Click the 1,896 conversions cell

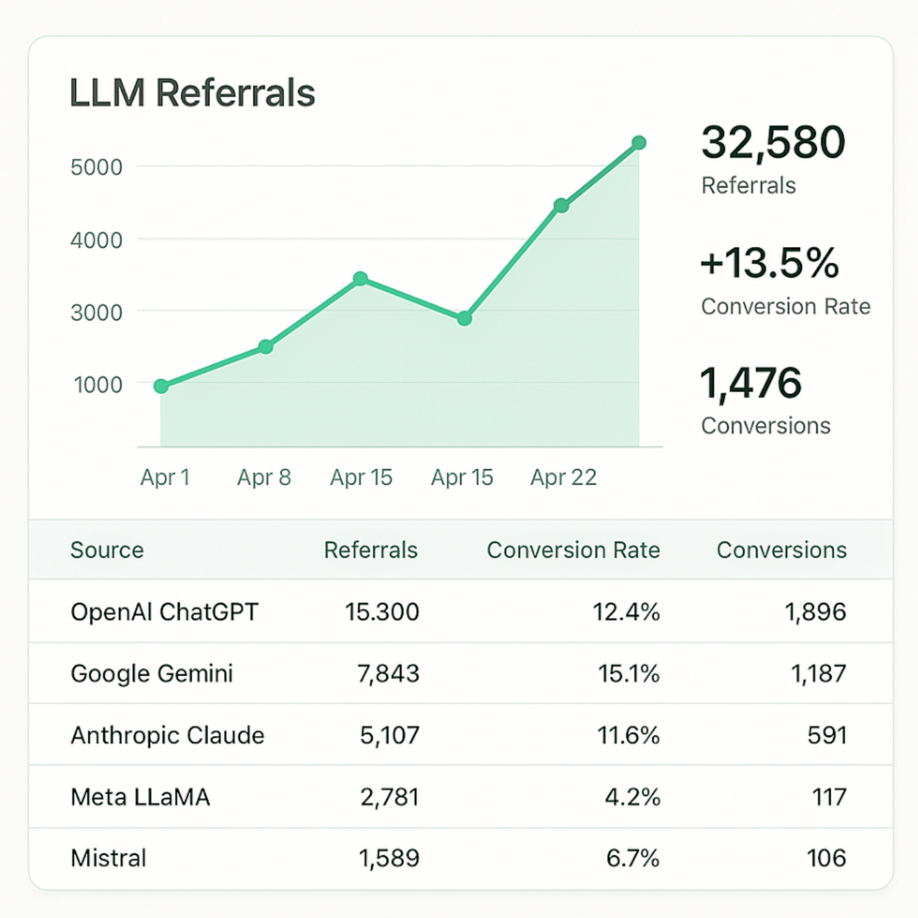coord(815,612)
